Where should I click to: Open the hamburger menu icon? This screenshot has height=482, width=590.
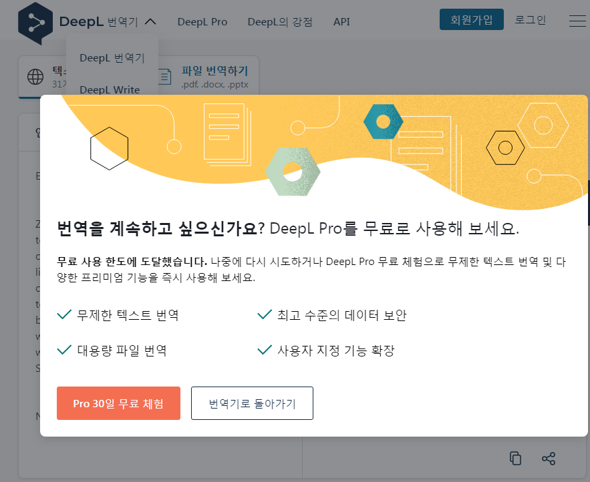coord(577,21)
